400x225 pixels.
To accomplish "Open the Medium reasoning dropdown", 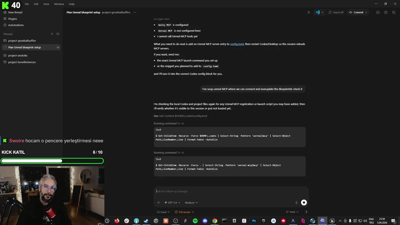I will tap(191, 202).
